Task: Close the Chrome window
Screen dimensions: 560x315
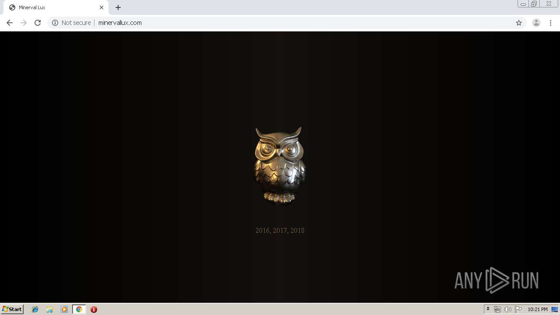Action: pos(549,4)
